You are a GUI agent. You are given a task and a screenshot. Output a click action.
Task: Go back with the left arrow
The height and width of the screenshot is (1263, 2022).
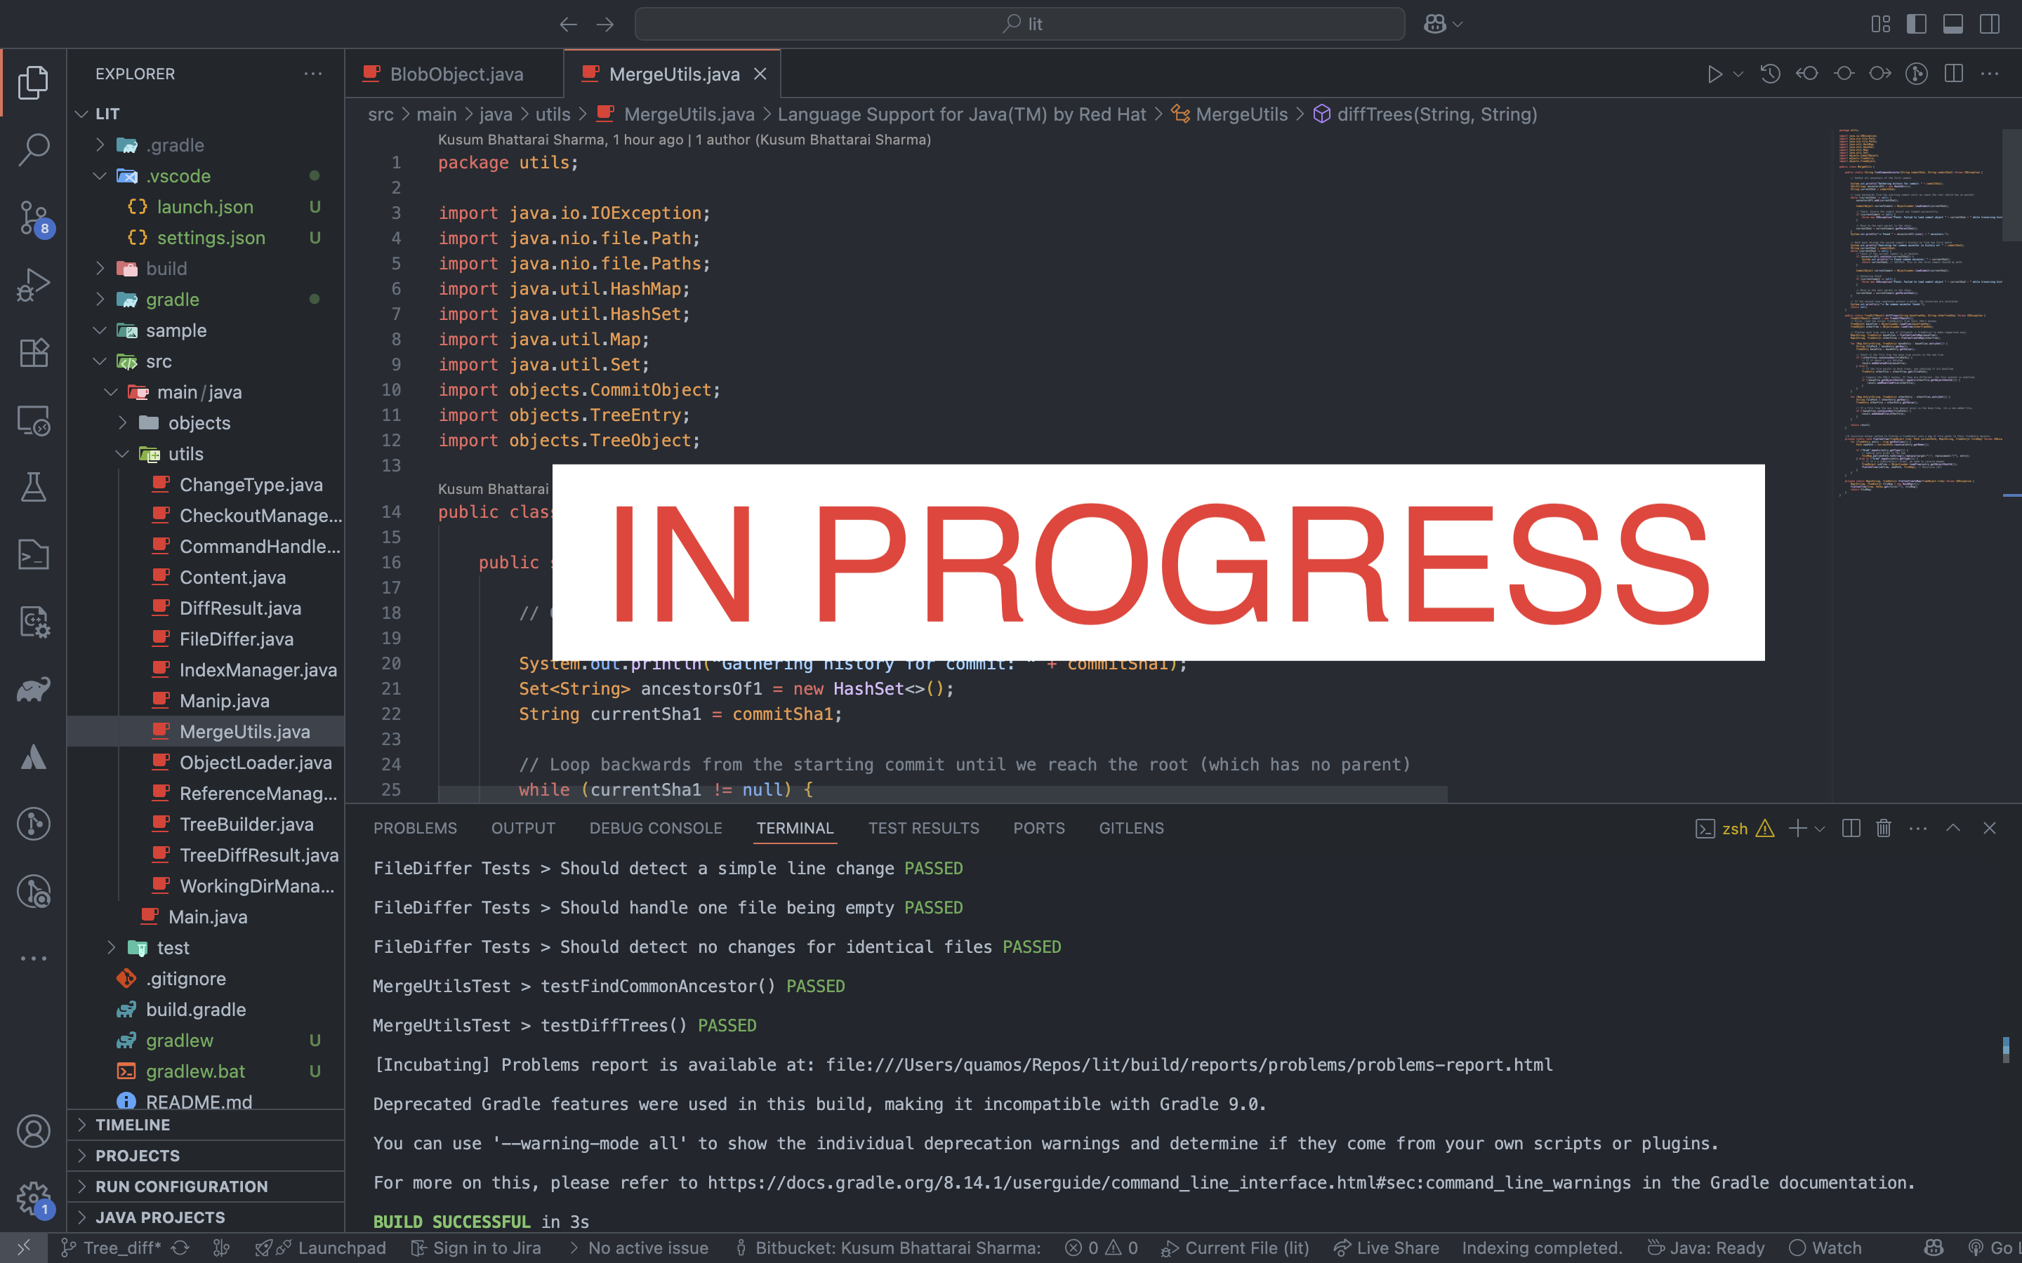point(568,25)
